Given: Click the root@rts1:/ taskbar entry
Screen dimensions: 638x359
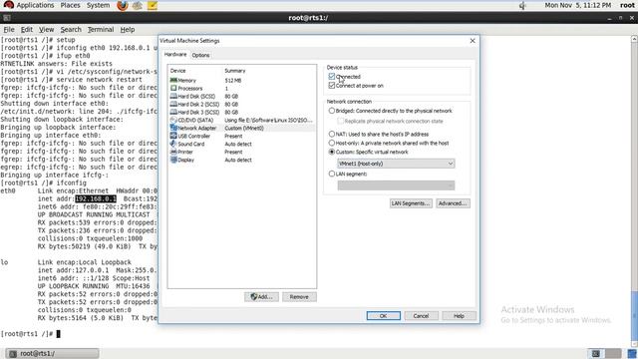Looking at the screenshot, I should pyautogui.click(x=52, y=353).
